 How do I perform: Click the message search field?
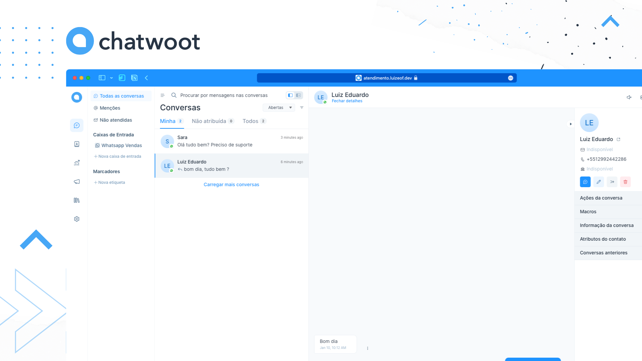224,95
